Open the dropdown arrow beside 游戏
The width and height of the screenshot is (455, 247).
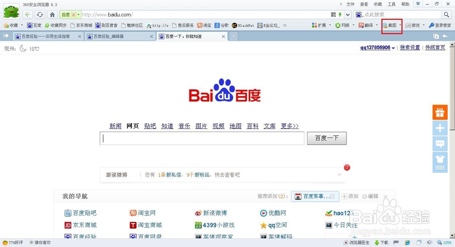coord(424,25)
